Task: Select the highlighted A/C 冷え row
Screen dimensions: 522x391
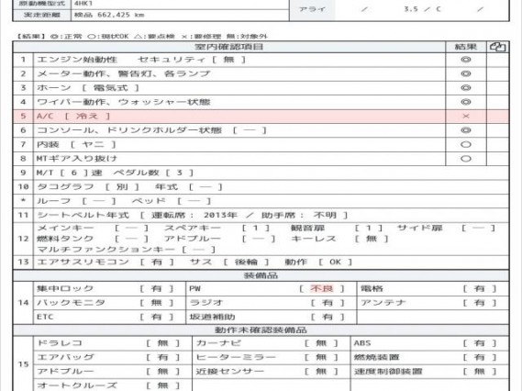Action: (x=261, y=117)
